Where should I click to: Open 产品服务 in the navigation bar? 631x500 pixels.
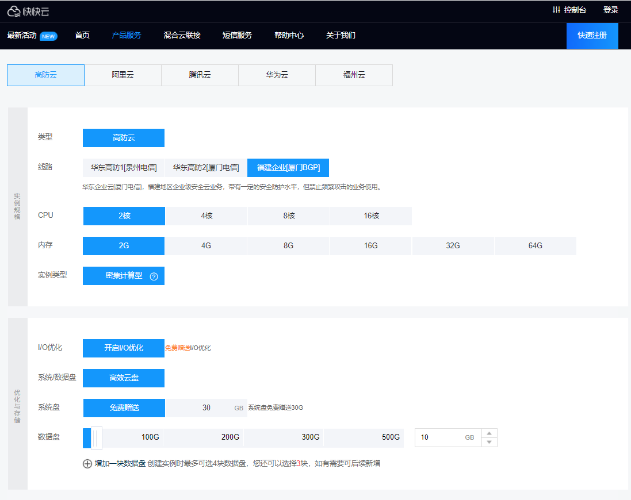pyautogui.click(x=127, y=36)
